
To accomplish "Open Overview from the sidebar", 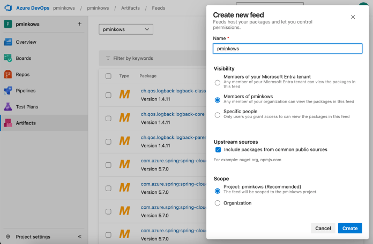I will pyautogui.click(x=26, y=42).
